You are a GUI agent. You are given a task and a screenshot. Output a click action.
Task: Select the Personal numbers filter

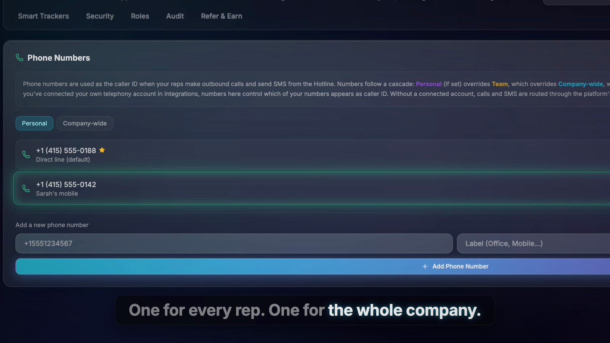pyautogui.click(x=34, y=123)
